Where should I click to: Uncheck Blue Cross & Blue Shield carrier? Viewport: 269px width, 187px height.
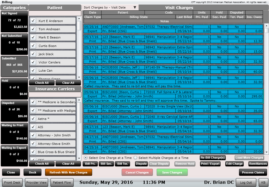click(33, 152)
